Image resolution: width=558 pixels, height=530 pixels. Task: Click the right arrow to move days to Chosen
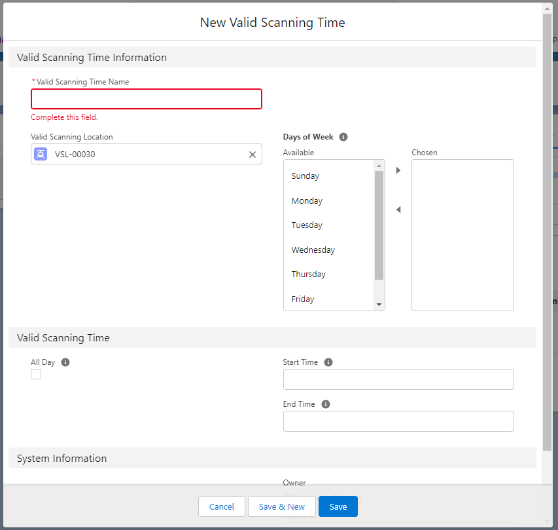tap(398, 170)
